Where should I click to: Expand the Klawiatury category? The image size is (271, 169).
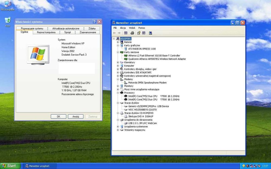click(118, 62)
